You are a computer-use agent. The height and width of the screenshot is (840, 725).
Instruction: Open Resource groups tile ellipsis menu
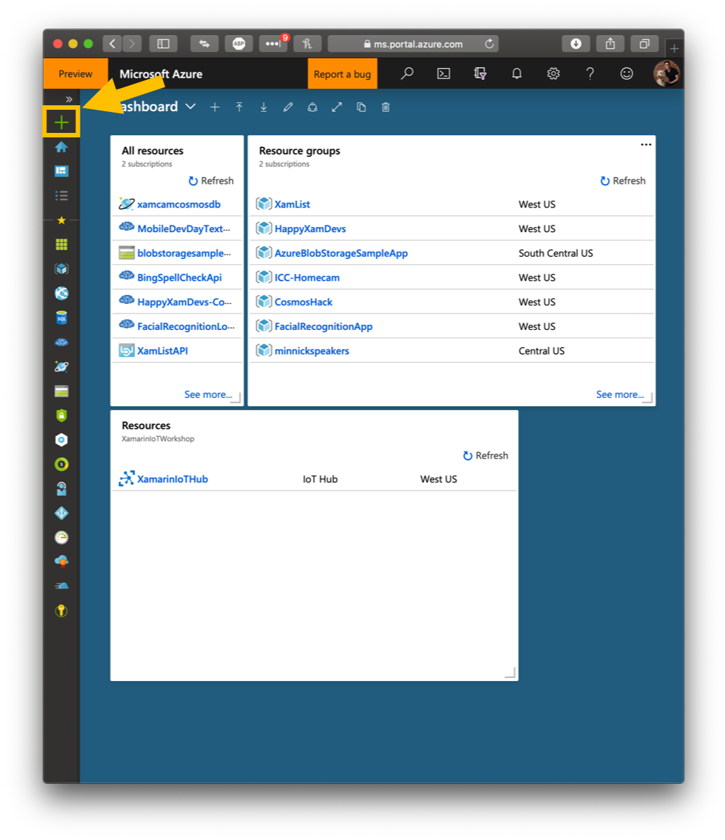(x=646, y=145)
